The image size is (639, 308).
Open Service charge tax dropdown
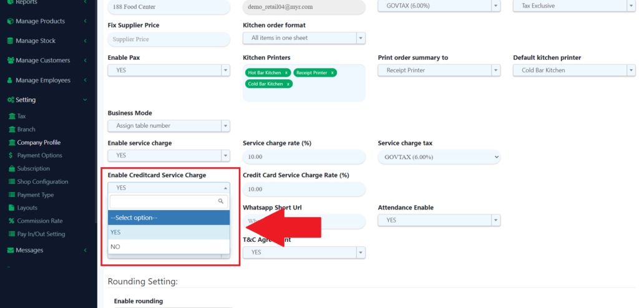[x=439, y=157]
